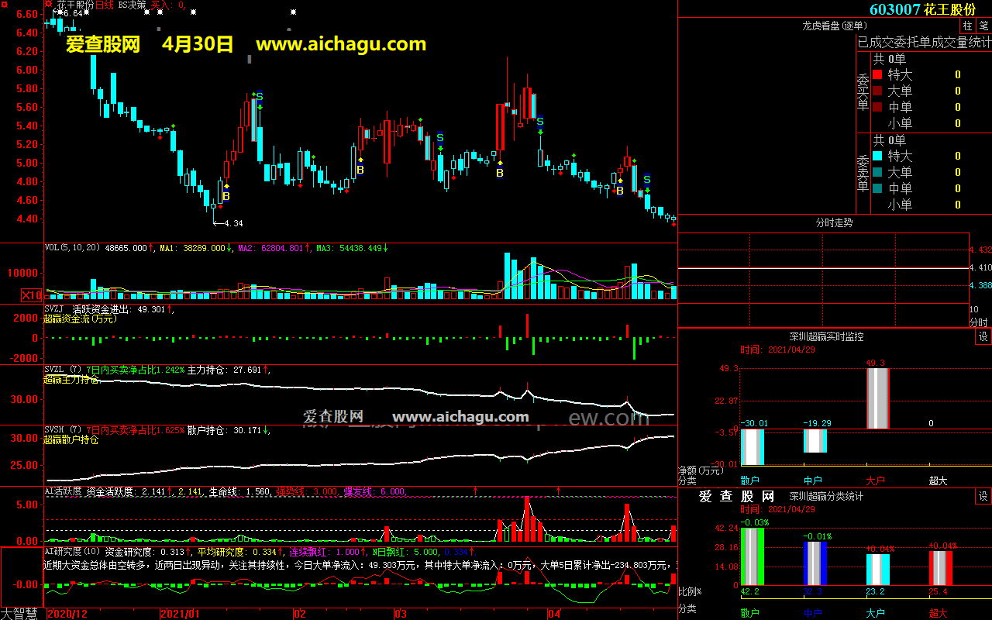Select the SVZL (7) indicator name
The image size is (992, 620).
[63, 370]
